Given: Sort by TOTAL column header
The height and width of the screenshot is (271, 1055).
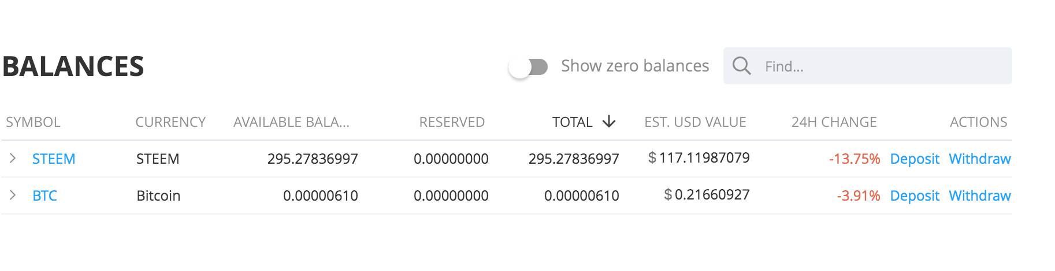Looking at the screenshot, I should point(572,122).
